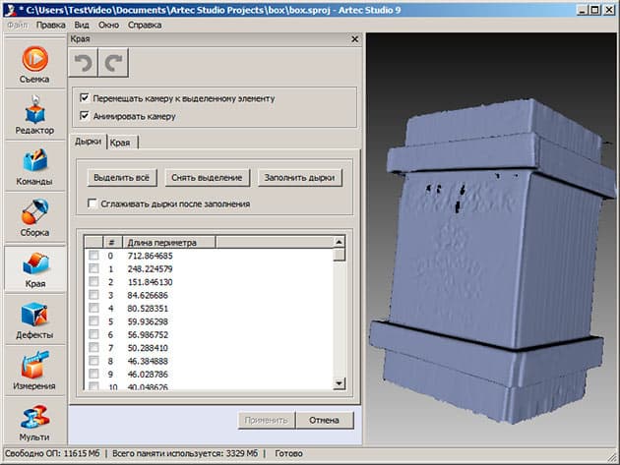Select the perimeter value 84.626686
Image resolution: width=620 pixels, height=465 pixels.
[148, 295]
